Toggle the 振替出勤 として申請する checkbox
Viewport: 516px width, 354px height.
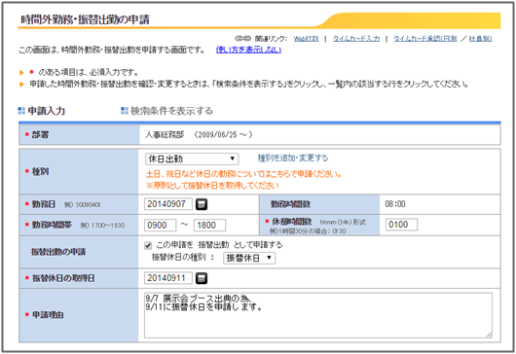148,245
